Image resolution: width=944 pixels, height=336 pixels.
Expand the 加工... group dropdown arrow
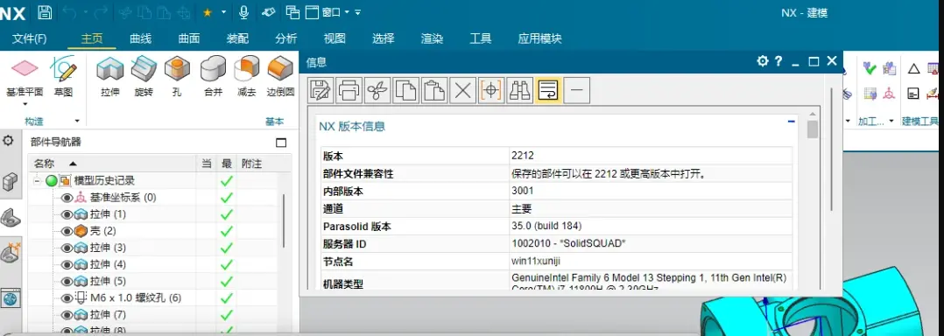click(891, 121)
